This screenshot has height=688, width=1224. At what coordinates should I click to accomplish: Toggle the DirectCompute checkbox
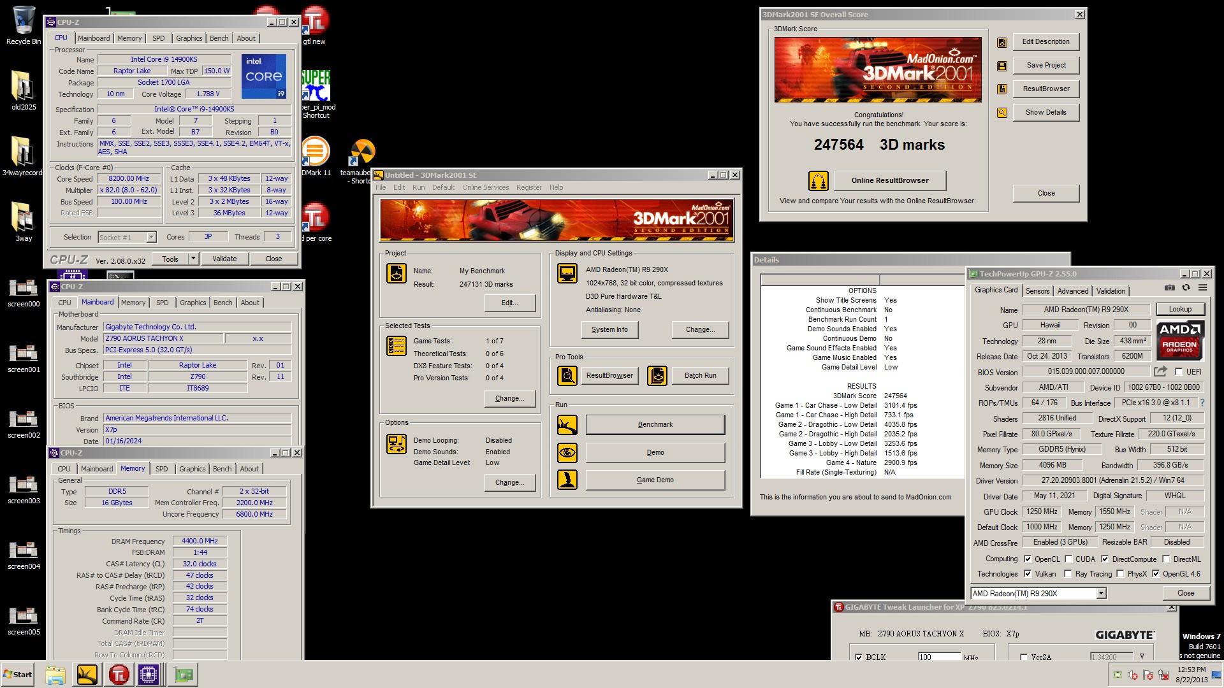coord(1105,559)
